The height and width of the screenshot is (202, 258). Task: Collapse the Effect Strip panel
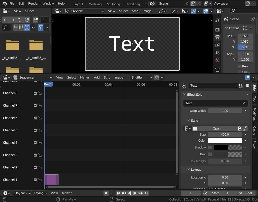coord(185,94)
